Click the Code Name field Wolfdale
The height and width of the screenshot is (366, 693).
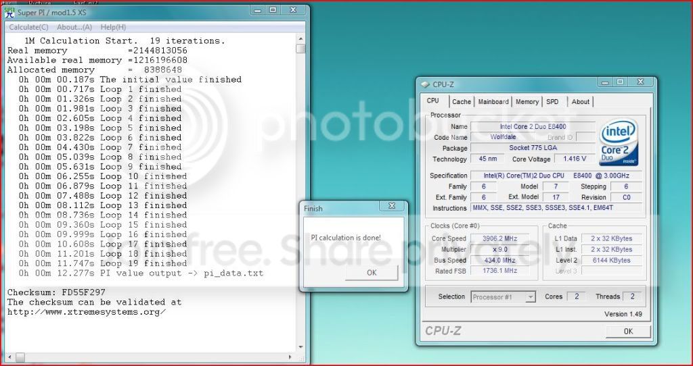[503, 137]
